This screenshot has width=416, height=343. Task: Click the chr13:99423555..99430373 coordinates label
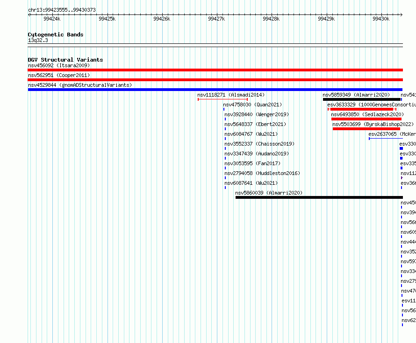pyautogui.click(x=62, y=10)
